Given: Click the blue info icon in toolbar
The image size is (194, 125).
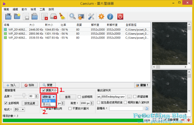Looking at the screenshot, I should tap(110, 16).
